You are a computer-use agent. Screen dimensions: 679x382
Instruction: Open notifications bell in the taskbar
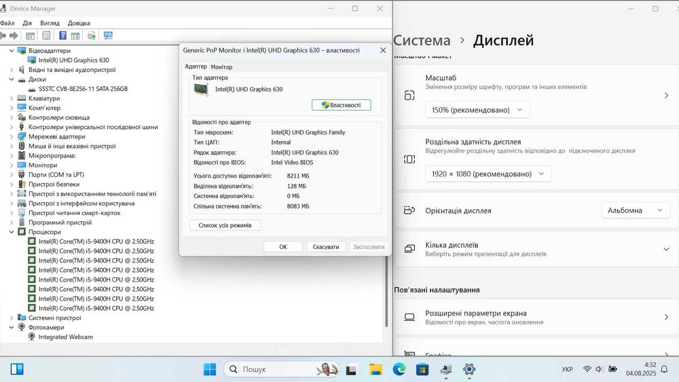pos(664,369)
